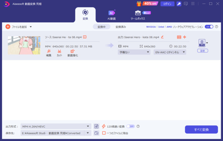This screenshot has width=223, height=141.
Task: Click the lightning fast-conversion icon
Action: (104, 126)
